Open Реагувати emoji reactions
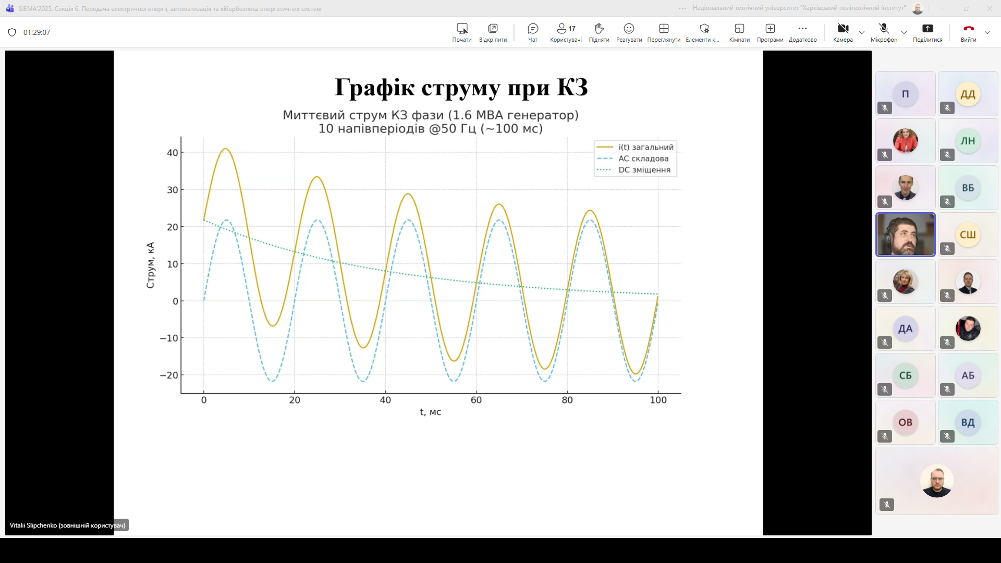The width and height of the screenshot is (1001, 563). (x=629, y=32)
